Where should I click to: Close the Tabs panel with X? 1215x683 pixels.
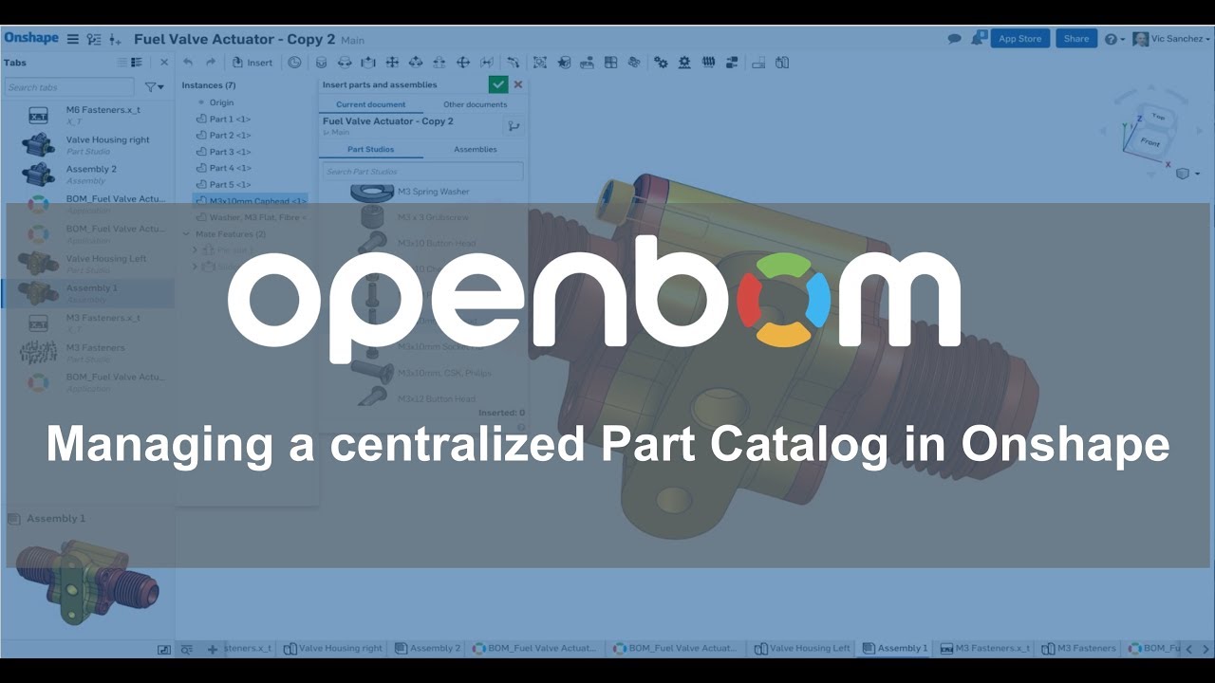tap(163, 63)
